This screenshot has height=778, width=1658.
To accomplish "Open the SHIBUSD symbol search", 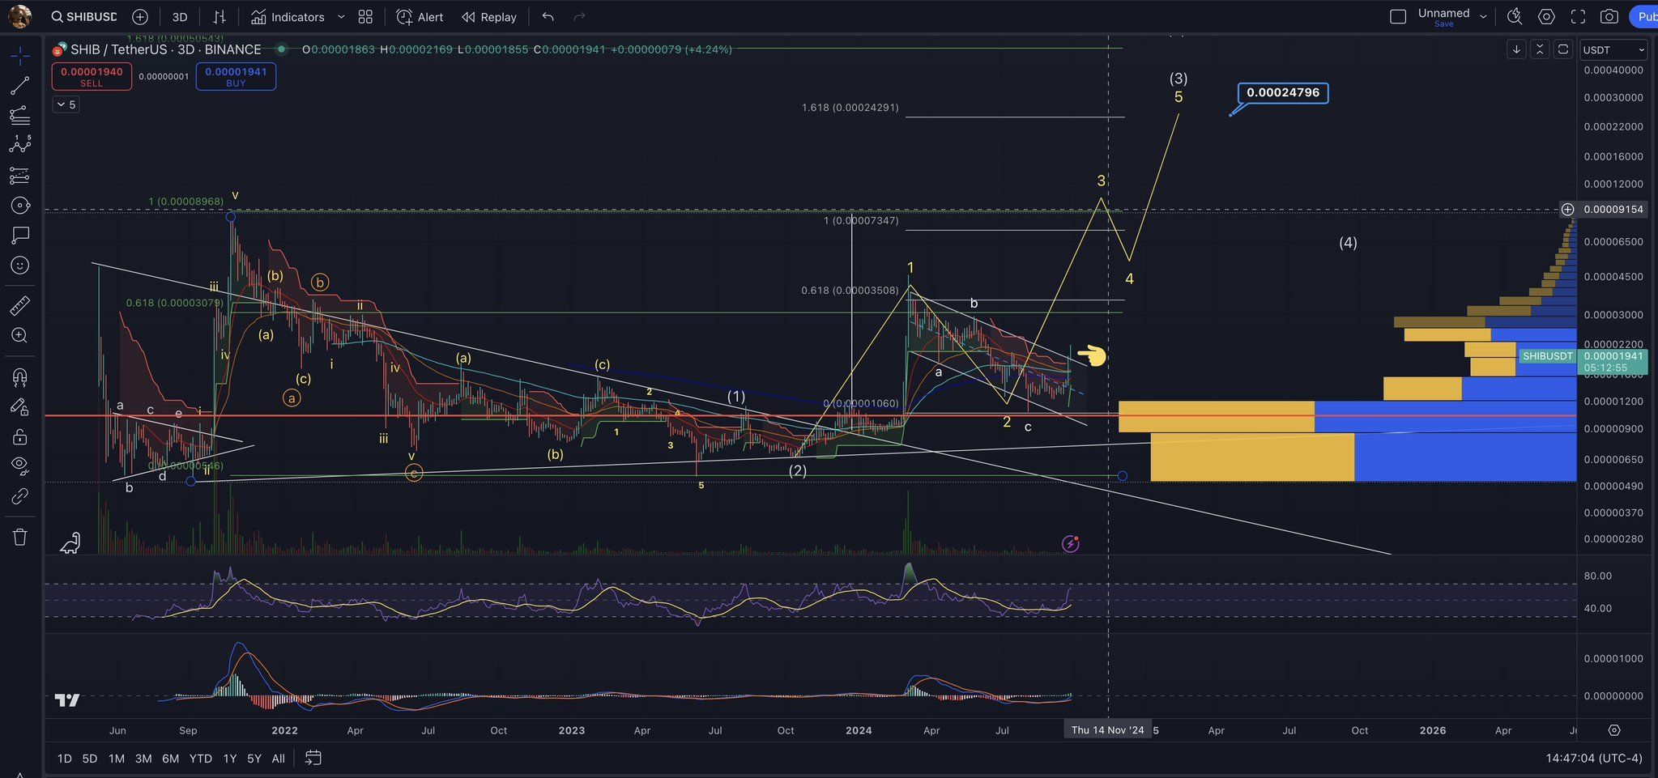I will pos(83,17).
